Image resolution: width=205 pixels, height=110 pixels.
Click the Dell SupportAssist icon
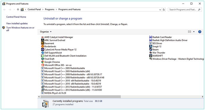click(42, 53)
